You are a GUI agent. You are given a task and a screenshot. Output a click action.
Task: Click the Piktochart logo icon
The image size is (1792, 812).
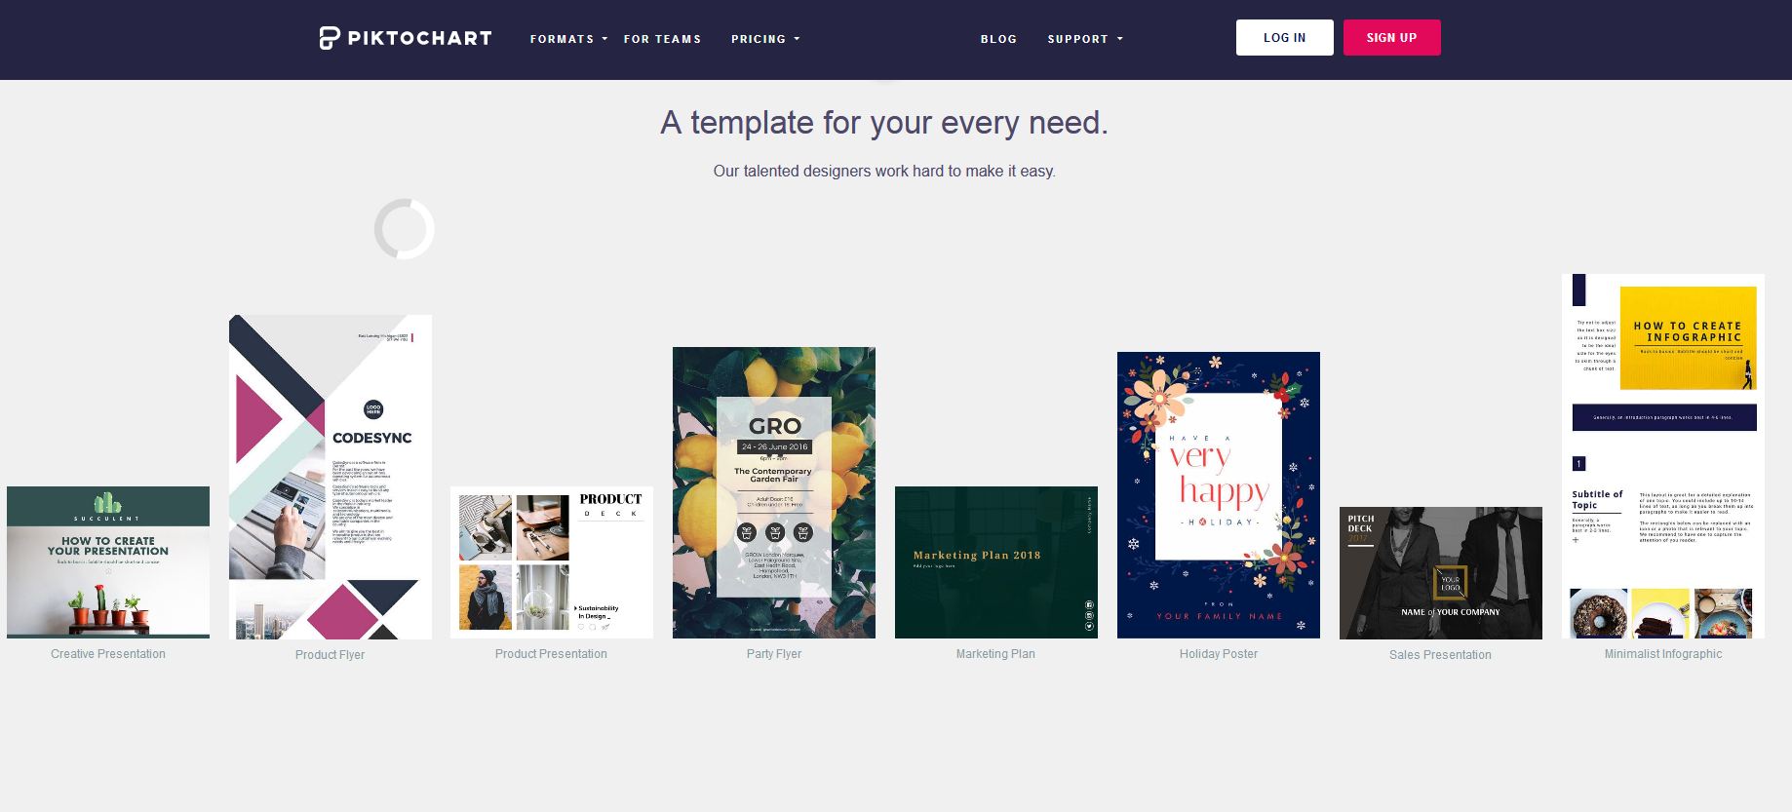coord(330,38)
